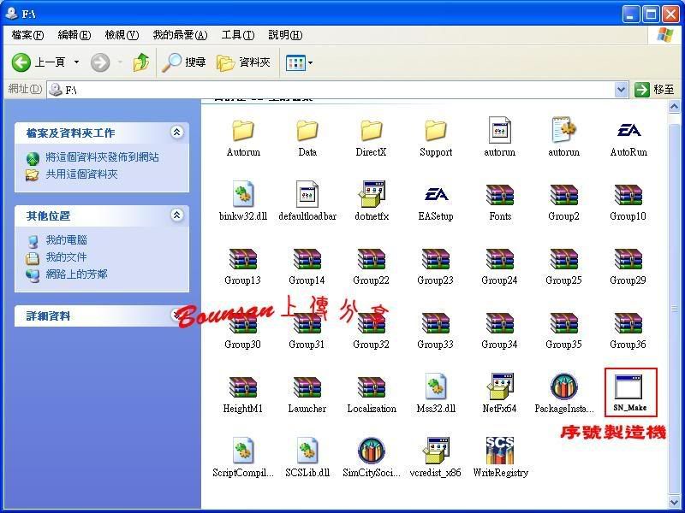Select the Localization archive

pos(372,394)
